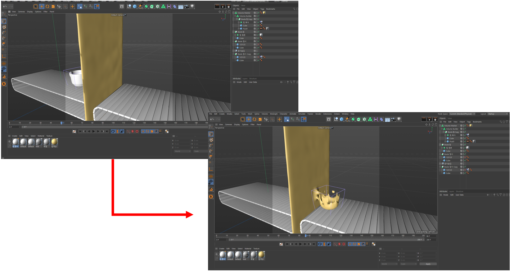Click the new material plus icon, lower-right screenshot
510x271 pixels.
coord(217,254)
